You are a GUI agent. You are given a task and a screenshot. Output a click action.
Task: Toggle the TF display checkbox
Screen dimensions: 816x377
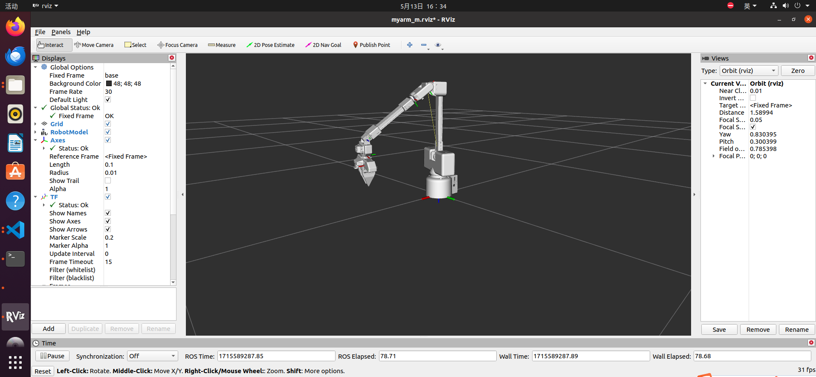108,197
